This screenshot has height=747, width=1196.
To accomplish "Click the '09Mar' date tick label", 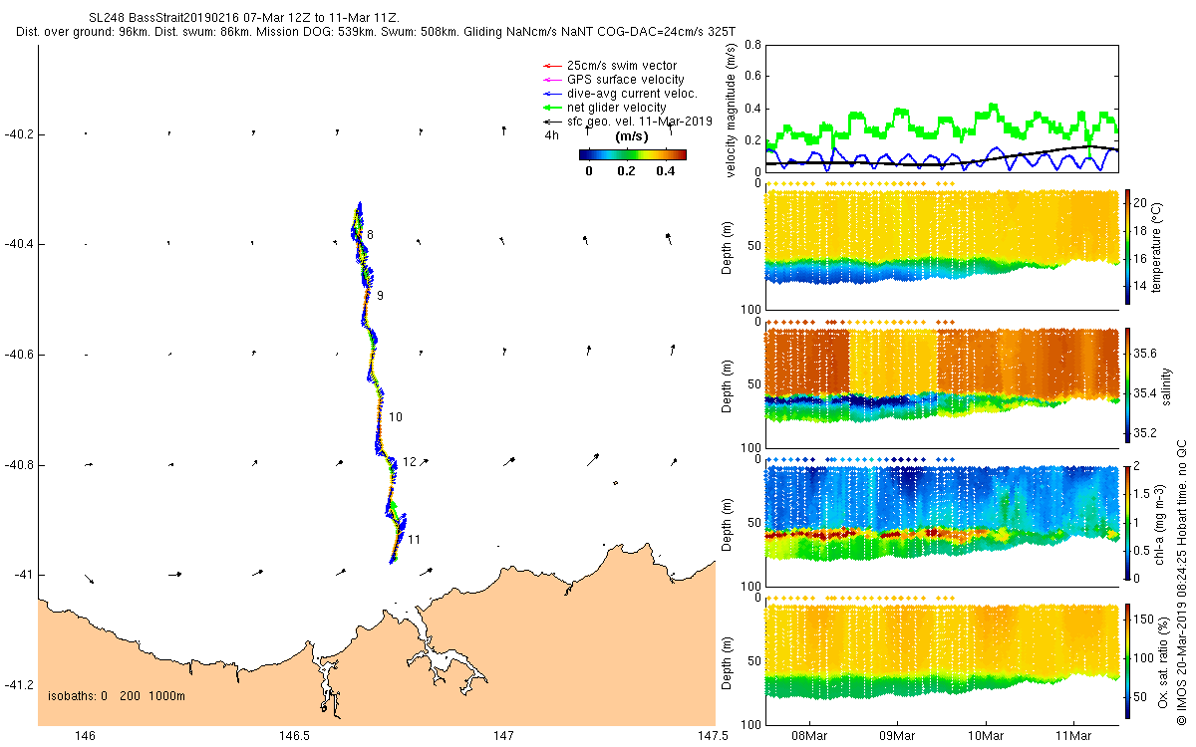I will tap(897, 736).
